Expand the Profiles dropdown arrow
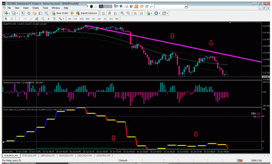272x164 pixels. (17, 13)
